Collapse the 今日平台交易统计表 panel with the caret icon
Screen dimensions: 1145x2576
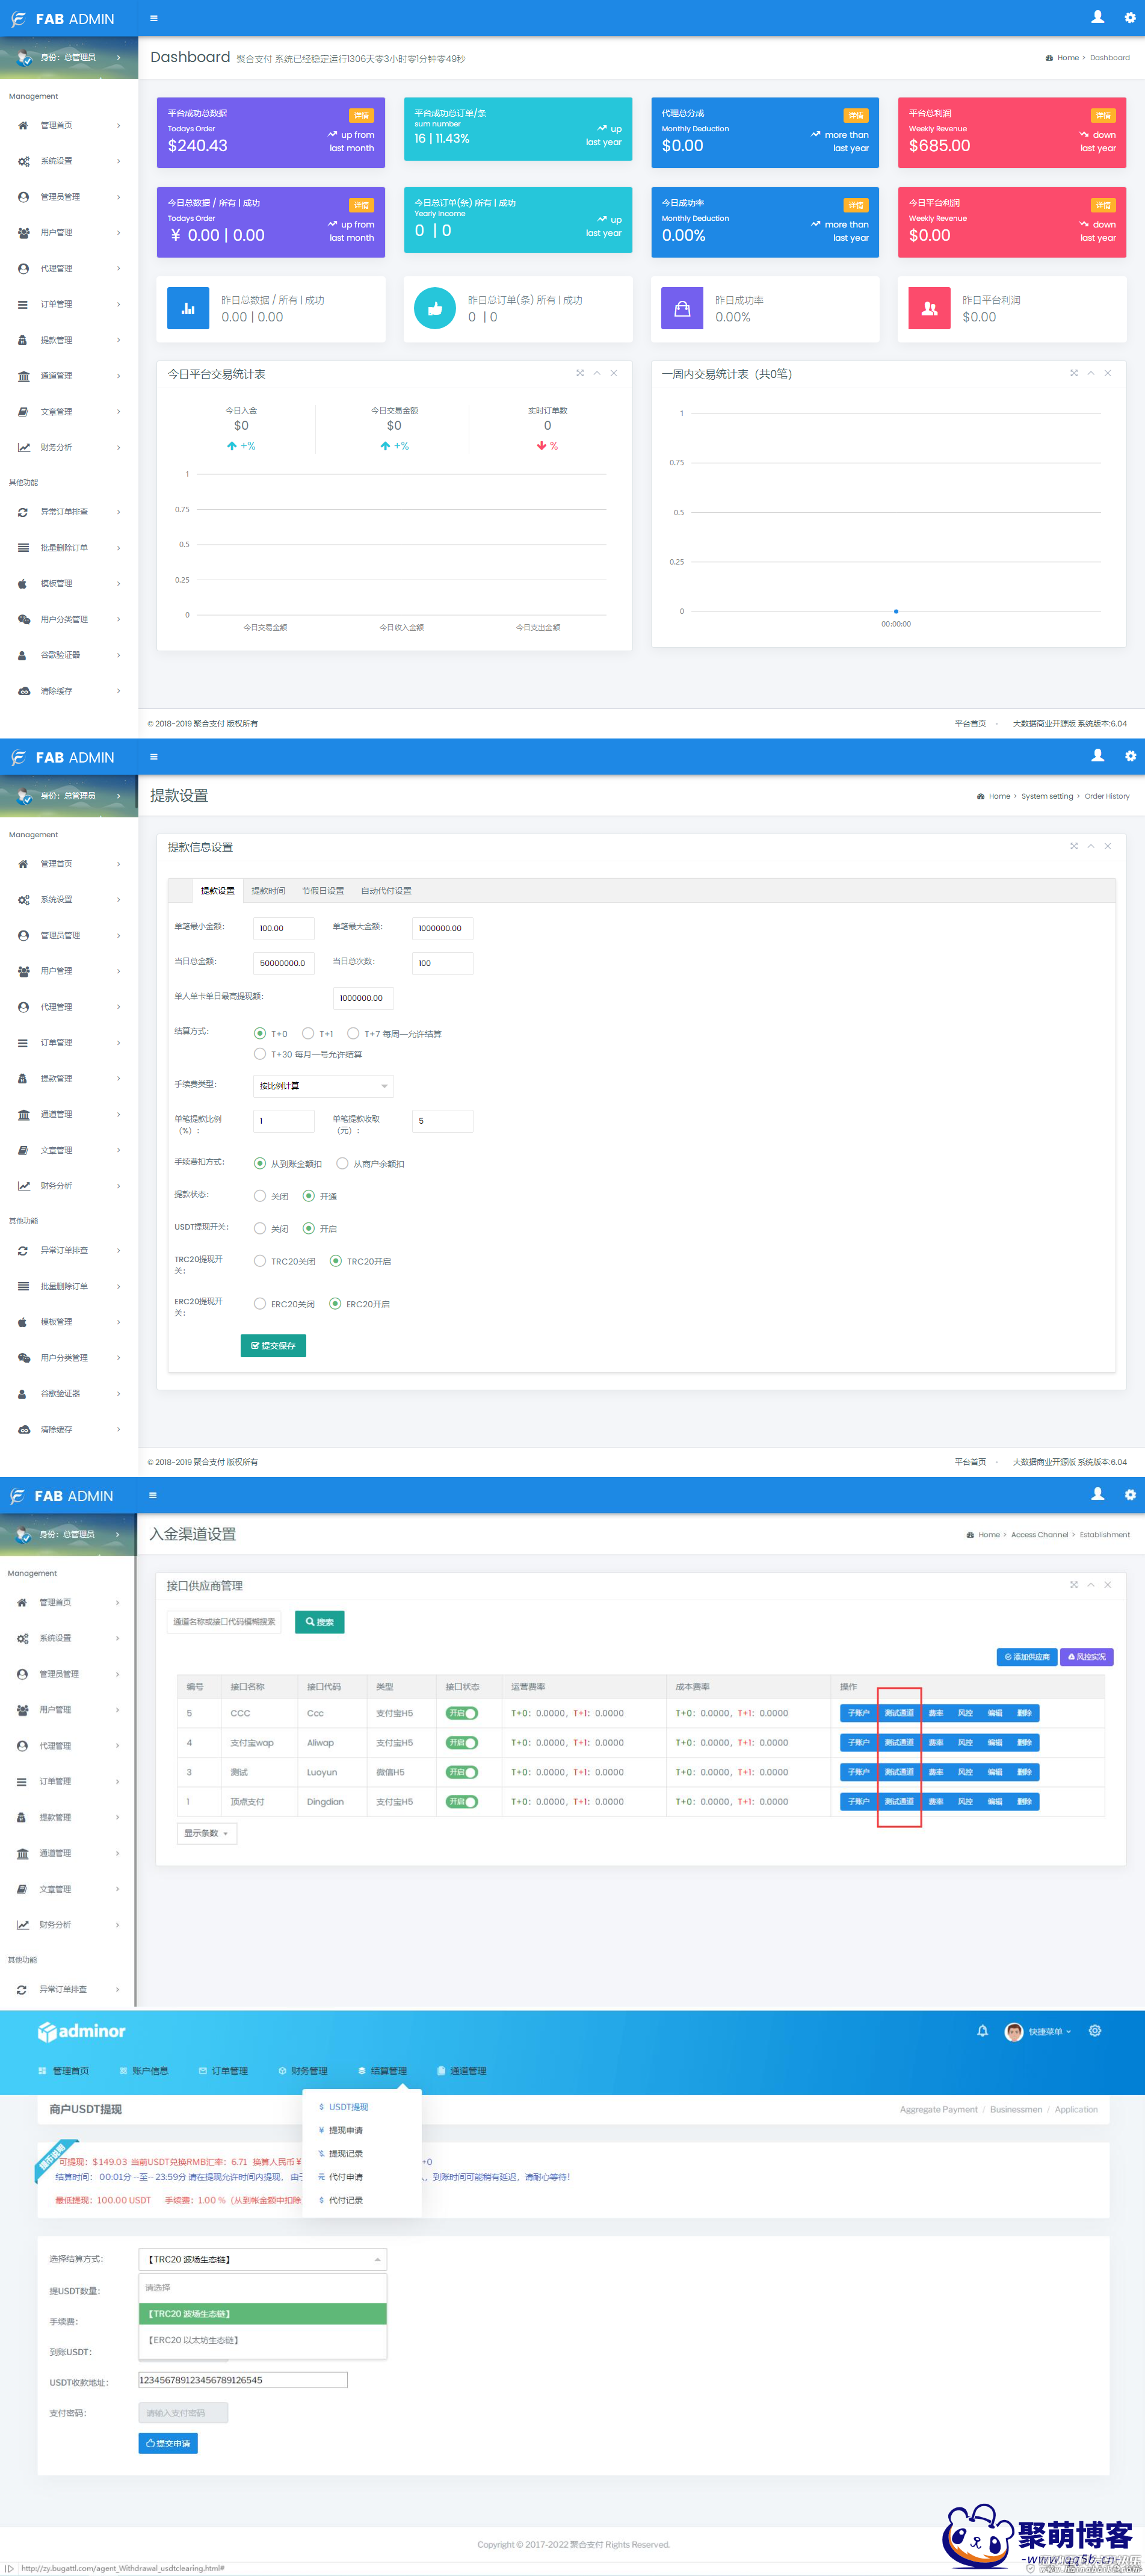[x=597, y=373]
